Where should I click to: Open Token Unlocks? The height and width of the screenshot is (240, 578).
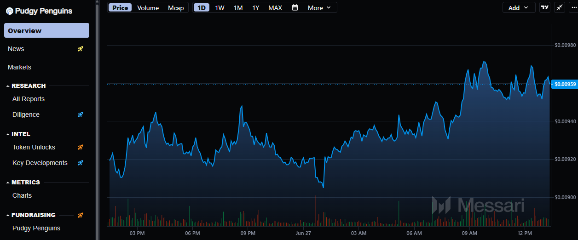point(34,147)
